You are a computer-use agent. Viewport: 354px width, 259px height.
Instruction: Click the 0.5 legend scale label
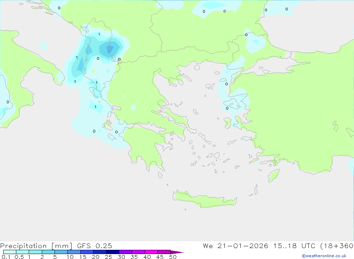point(19,257)
